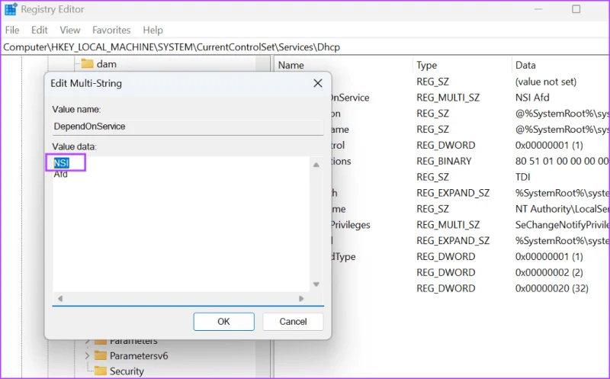Open the View menu

(70, 30)
